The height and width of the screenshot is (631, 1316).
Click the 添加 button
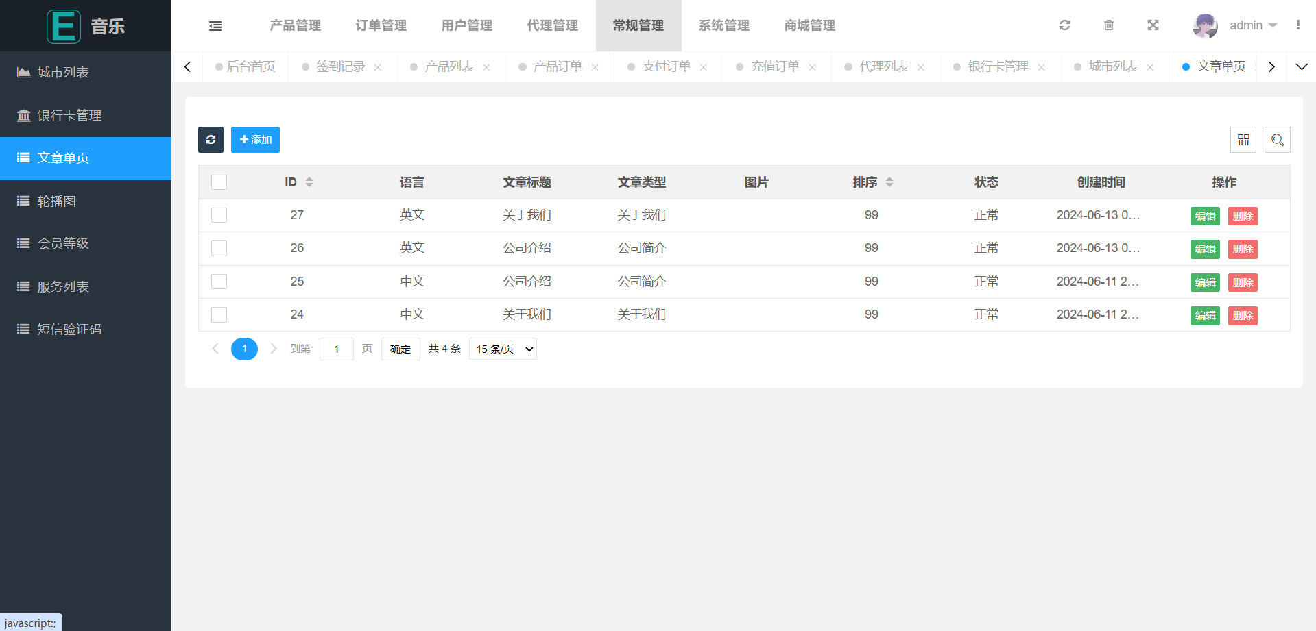(x=255, y=140)
